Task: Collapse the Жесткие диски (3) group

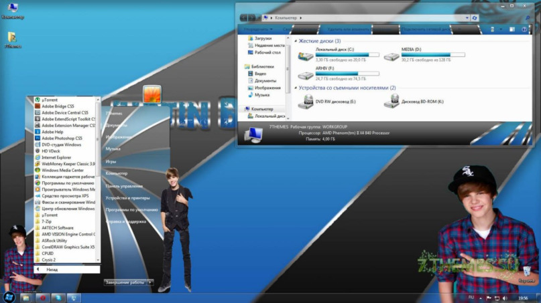Action: click(x=296, y=41)
